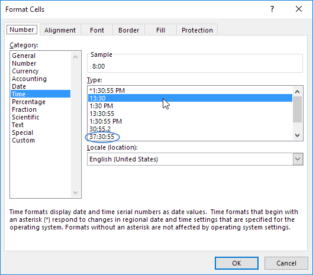Viewport: 313px width, 275px height.
Task: Select the 37:30:55 time type
Action: (102, 137)
